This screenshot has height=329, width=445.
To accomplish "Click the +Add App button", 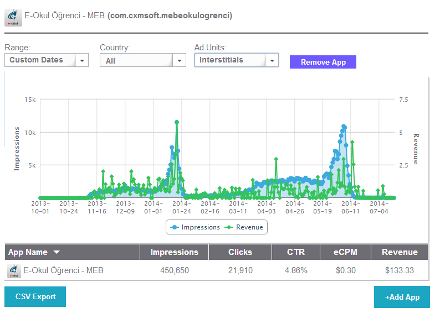I will [x=402, y=297].
